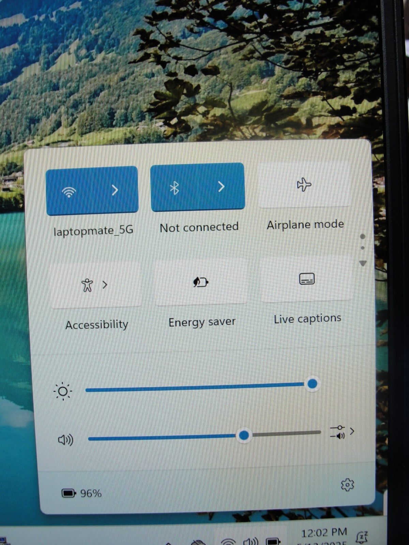This screenshot has width=409, height=545.
Task: Open all settings via the gear icon
Action: [x=347, y=484]
